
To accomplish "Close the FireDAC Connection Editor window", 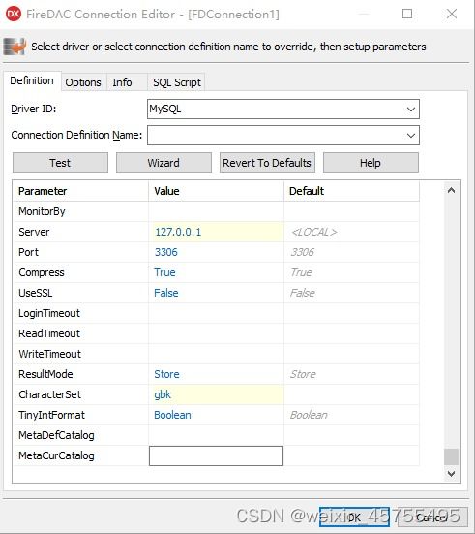I will tap(452, 14).
